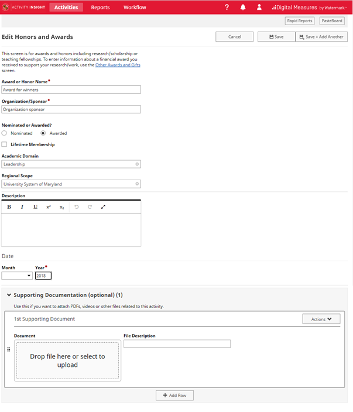Follow the Other Awards and Gifts link
The image size is (353, 412).
118,65
